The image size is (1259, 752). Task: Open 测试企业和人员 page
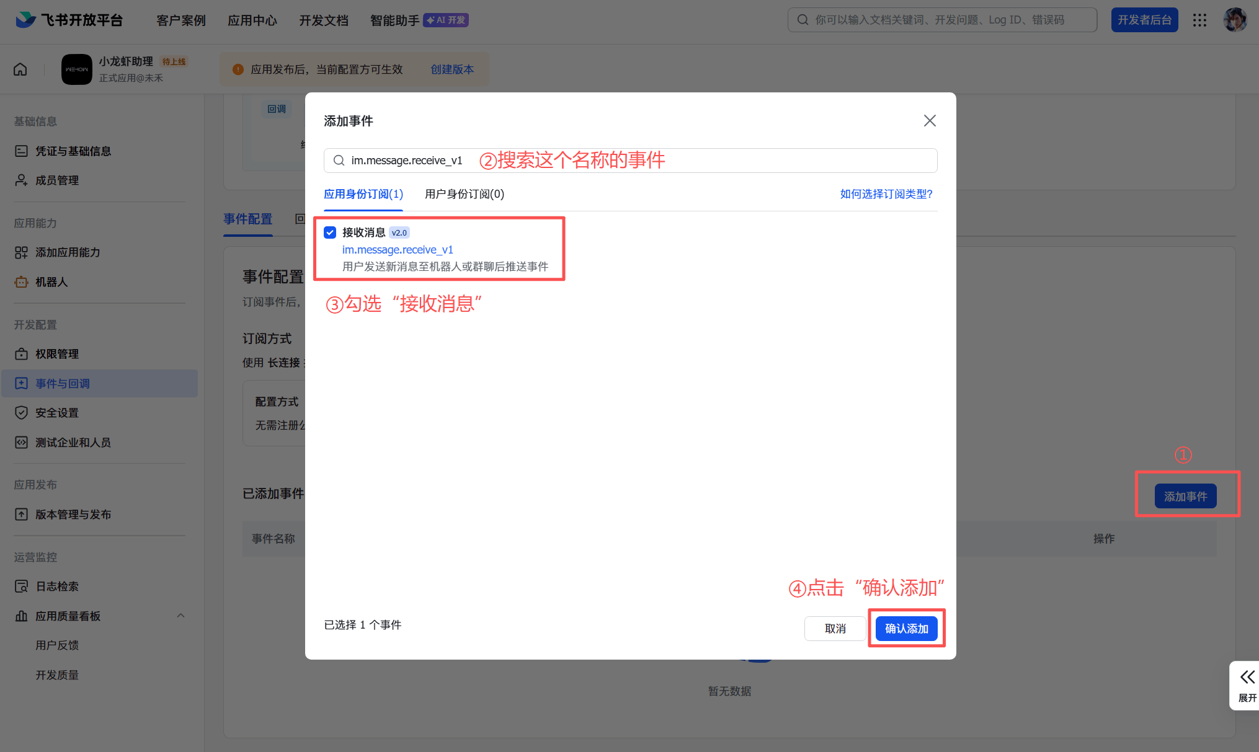point(73,442)
